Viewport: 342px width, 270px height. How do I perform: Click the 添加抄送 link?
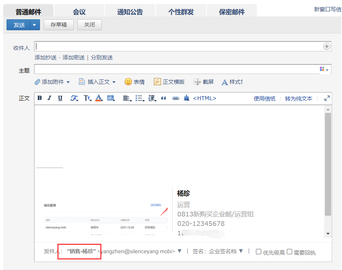pyautogui.click(x=45, y=58)
